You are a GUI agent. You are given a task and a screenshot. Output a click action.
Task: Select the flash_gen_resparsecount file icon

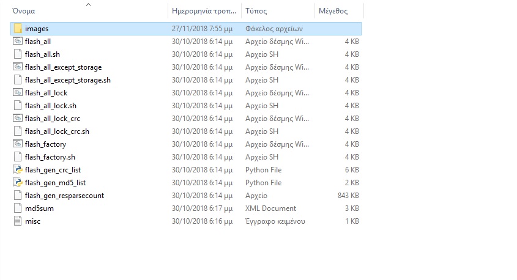[18, 196]
